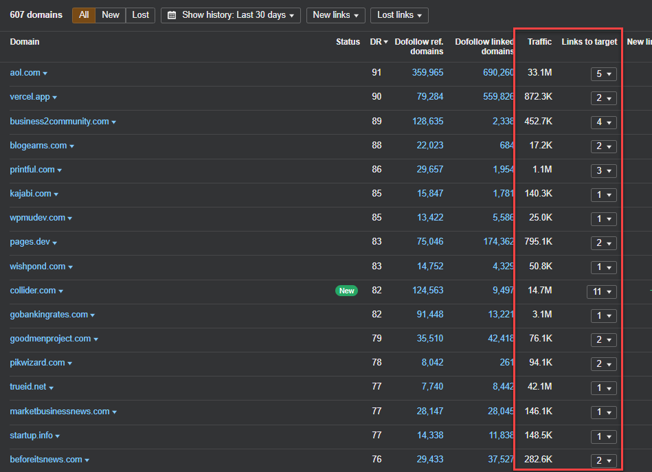Open the kajabi.com domain link

(x=30, y=194)
